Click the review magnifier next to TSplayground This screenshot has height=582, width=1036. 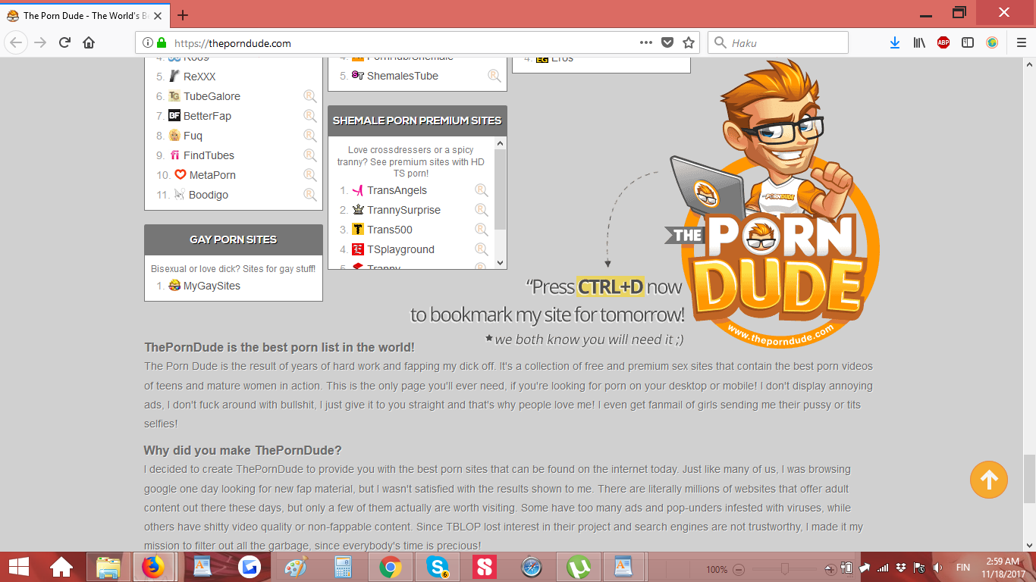coord(482,249)
